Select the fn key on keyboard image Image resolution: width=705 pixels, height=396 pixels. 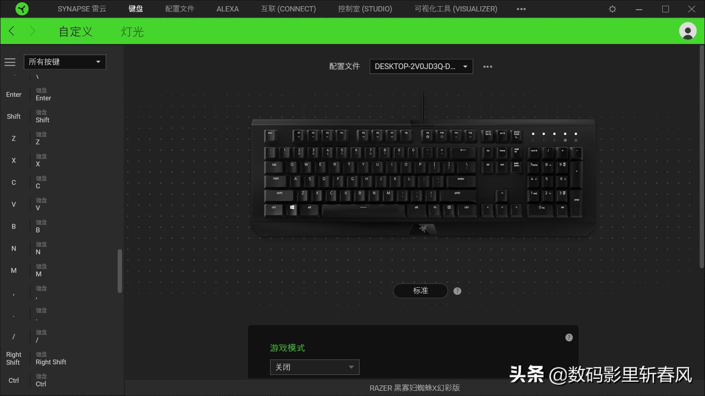(x=435, y=209)
